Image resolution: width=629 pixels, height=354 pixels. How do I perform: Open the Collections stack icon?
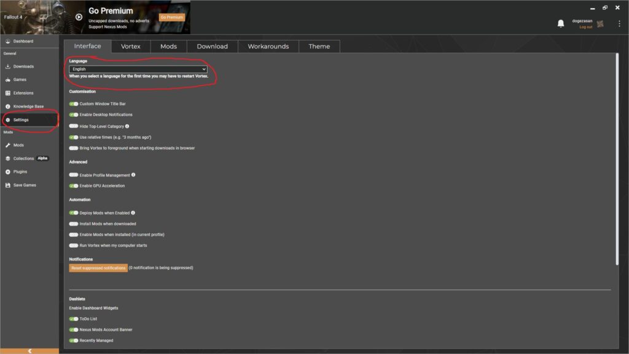[7, 159]
